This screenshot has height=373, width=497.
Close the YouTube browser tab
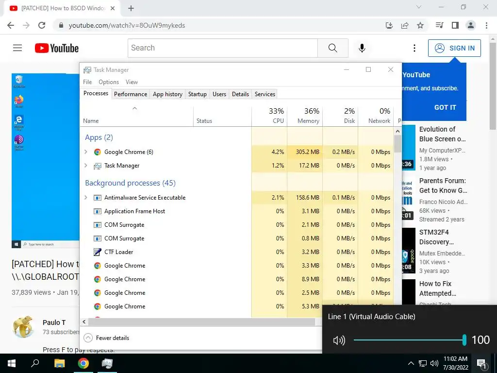(113, 8)
